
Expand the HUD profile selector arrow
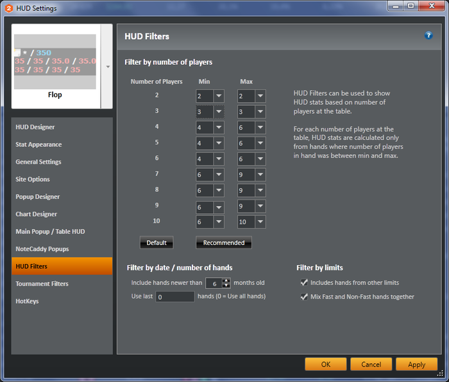108,67
